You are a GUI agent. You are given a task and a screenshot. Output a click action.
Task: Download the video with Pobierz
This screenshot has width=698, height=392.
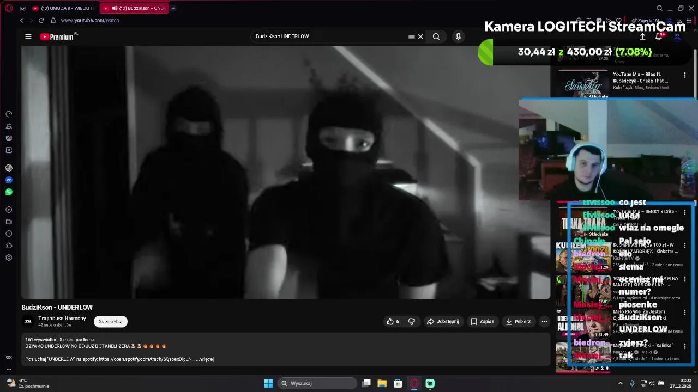pos(518,321)
